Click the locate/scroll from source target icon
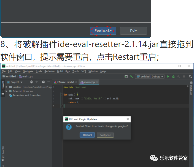This screenshot has height=167, width=194. click(x=31, y=82)
